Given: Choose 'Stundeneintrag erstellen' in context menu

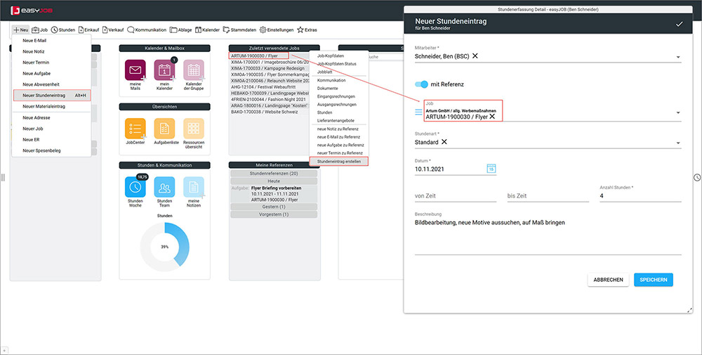Looking at the screenshot, I should (339, 161).
